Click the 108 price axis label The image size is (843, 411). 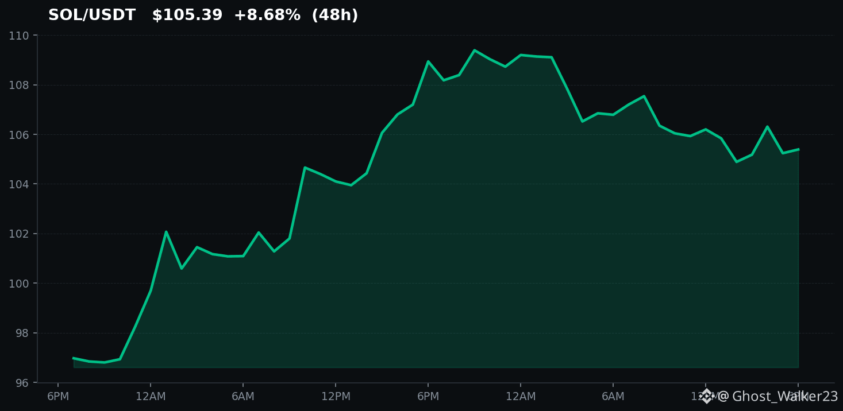tap(19, 86)
